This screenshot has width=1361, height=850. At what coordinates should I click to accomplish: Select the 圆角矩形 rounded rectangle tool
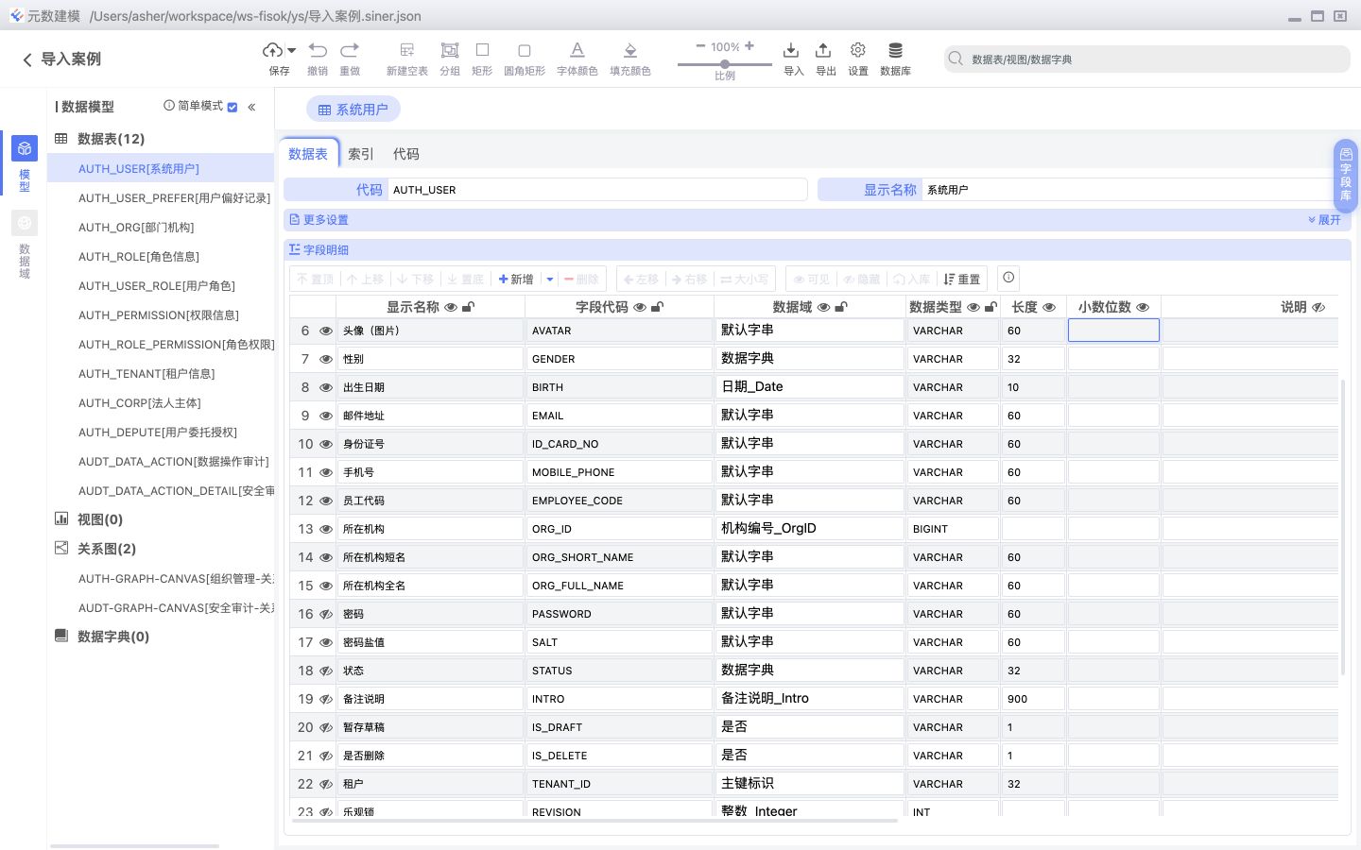[525, 57]
